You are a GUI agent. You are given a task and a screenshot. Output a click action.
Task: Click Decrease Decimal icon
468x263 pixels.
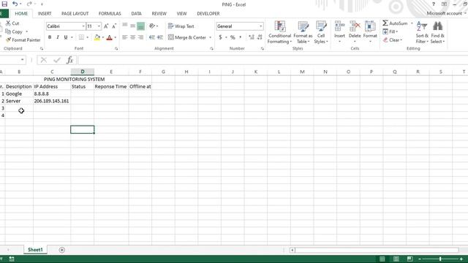[260, 37]
